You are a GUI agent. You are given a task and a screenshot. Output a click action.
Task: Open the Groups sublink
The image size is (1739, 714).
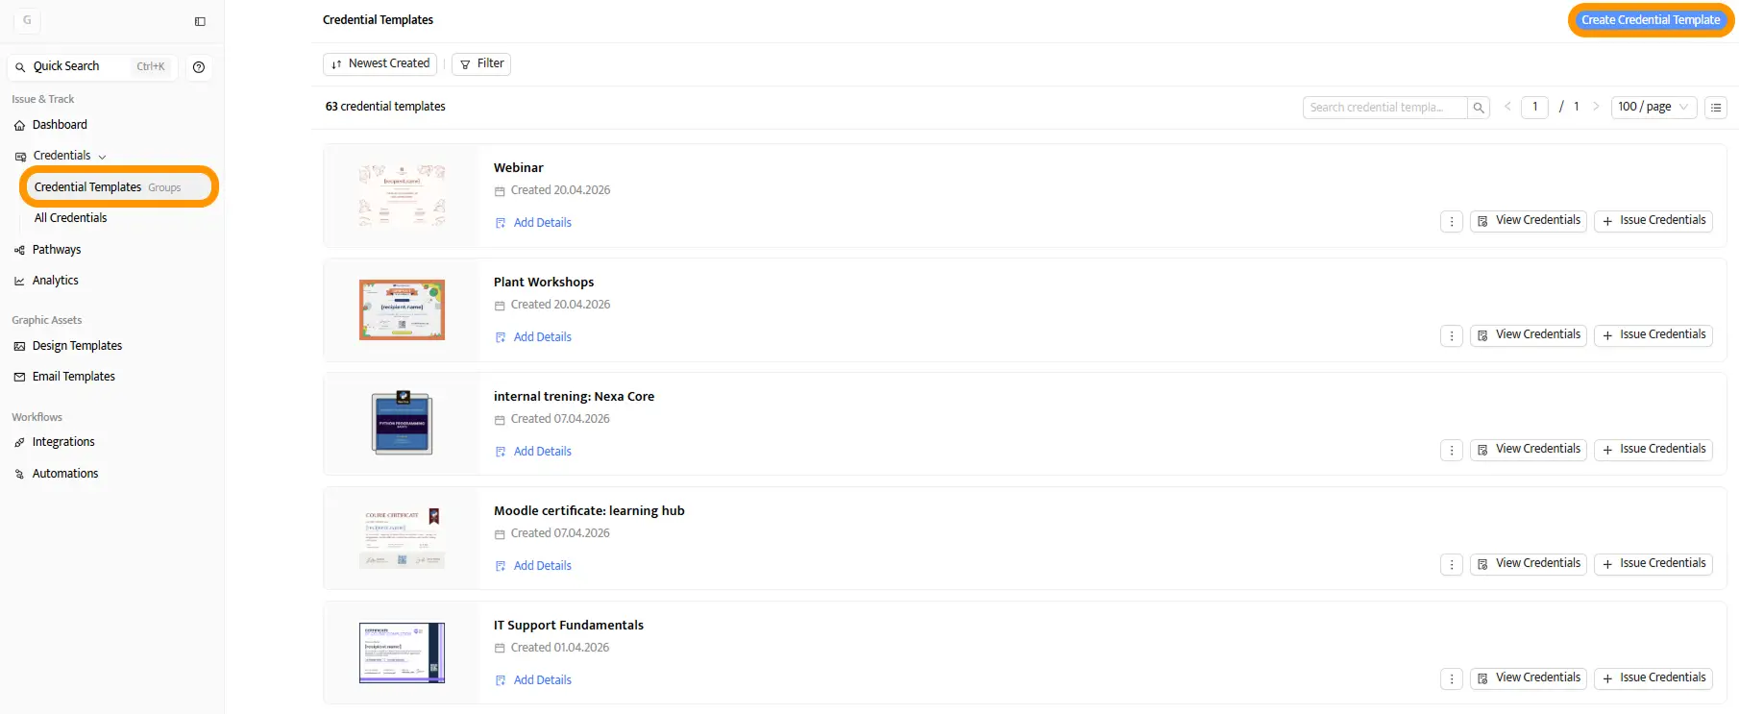(x=164, y=188)
